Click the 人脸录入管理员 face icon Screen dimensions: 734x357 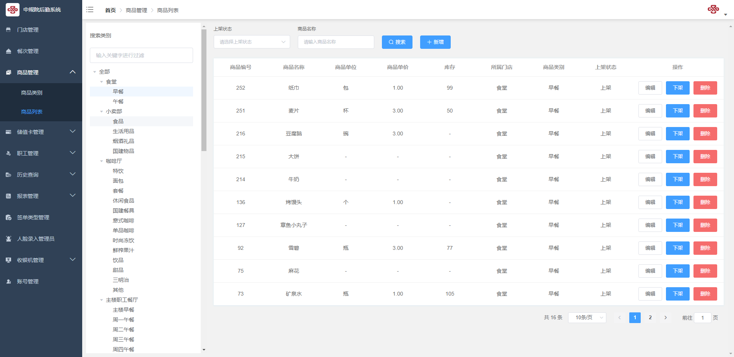click(8, 238)
